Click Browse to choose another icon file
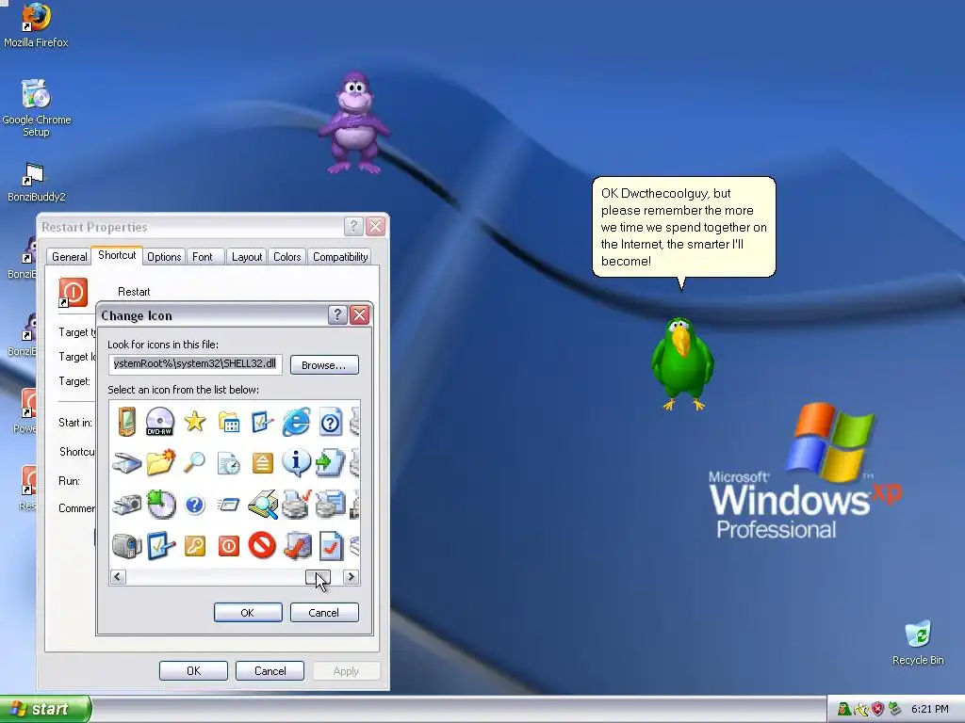The height and width of the screenshot is (723, 965). [324, 365]
